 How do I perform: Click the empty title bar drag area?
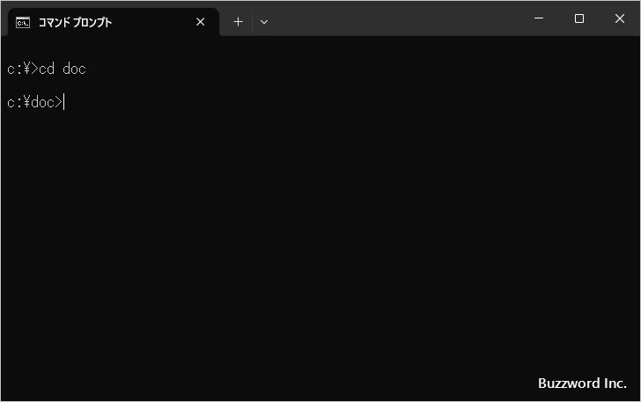click(396, 18)
